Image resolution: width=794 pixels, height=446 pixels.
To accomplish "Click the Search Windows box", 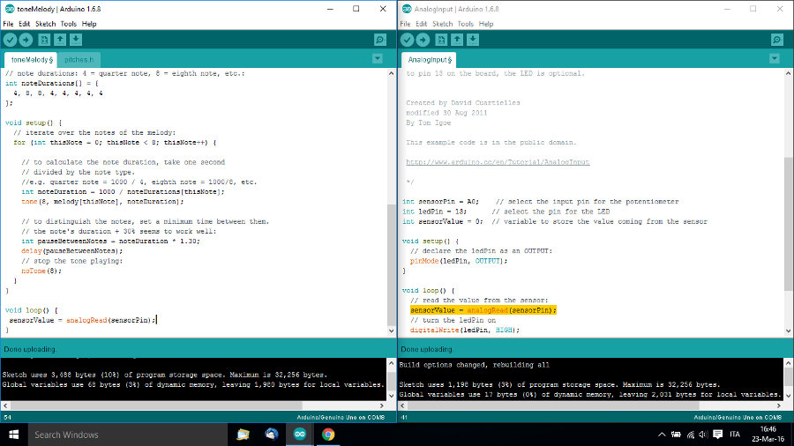I will click(x=126, y=435).
